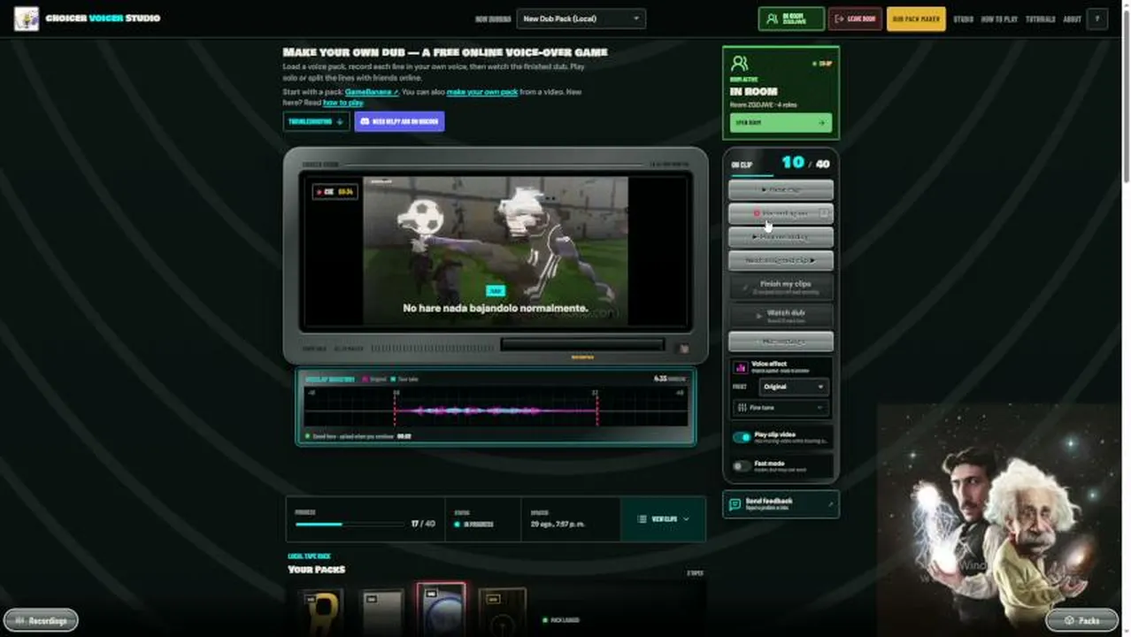
Task: Click the red record dot icon
Action: coord(757,213)
